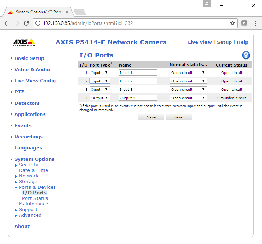Collapse the Ports & Devices submenu
Image resolution: width=262 pixels, height=244 pixels.
tap(37, 187)
